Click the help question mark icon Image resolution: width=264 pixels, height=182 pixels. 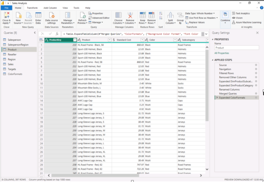(x=262, y=8)
